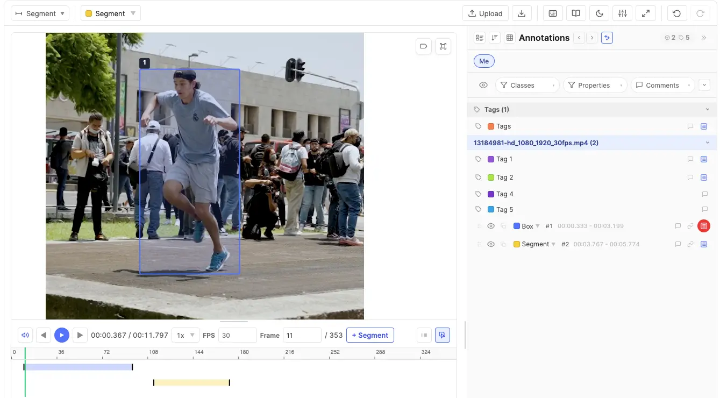Screen dimensions: 720x398
Task: Mute video with the speaker button
Action: point(25,335)
